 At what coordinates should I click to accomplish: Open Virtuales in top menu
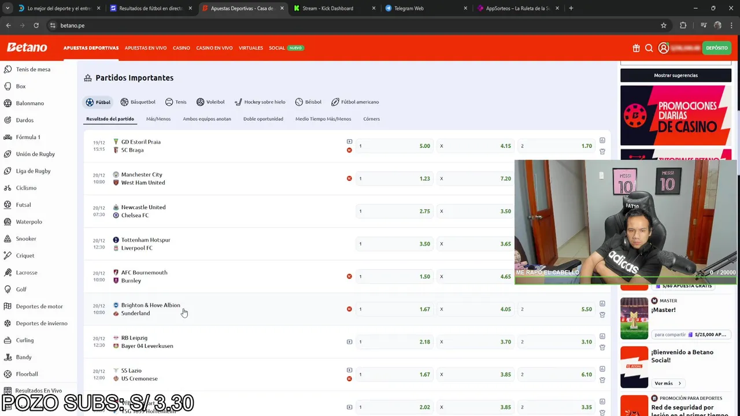tap(251, 48)
